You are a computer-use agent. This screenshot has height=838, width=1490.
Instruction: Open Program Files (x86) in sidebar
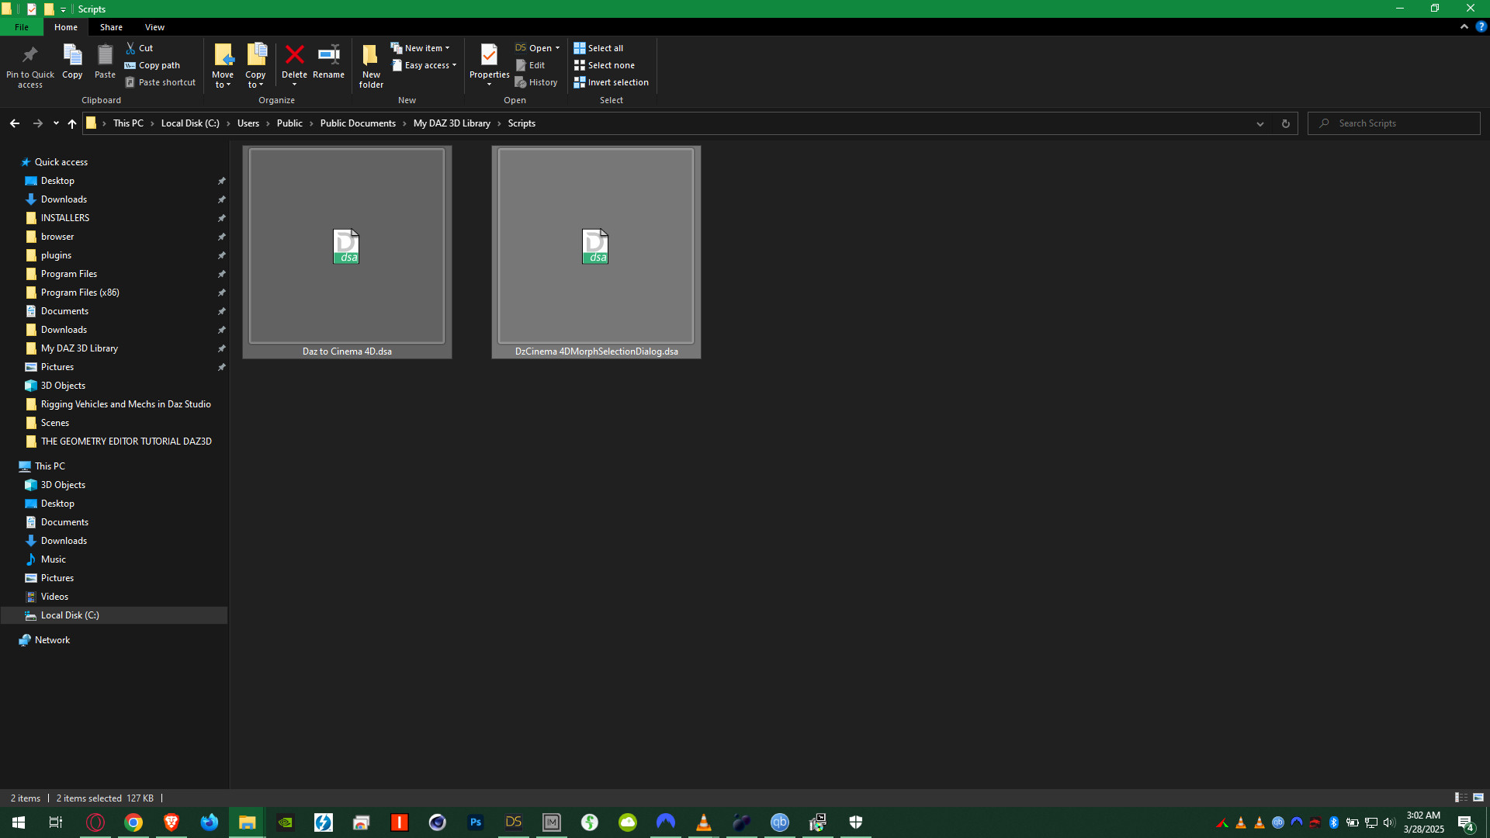coord(80,293)
